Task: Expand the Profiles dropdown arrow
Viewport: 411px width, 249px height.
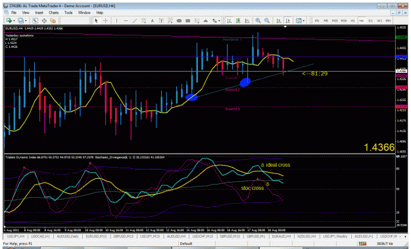Action: pos(26,20)
